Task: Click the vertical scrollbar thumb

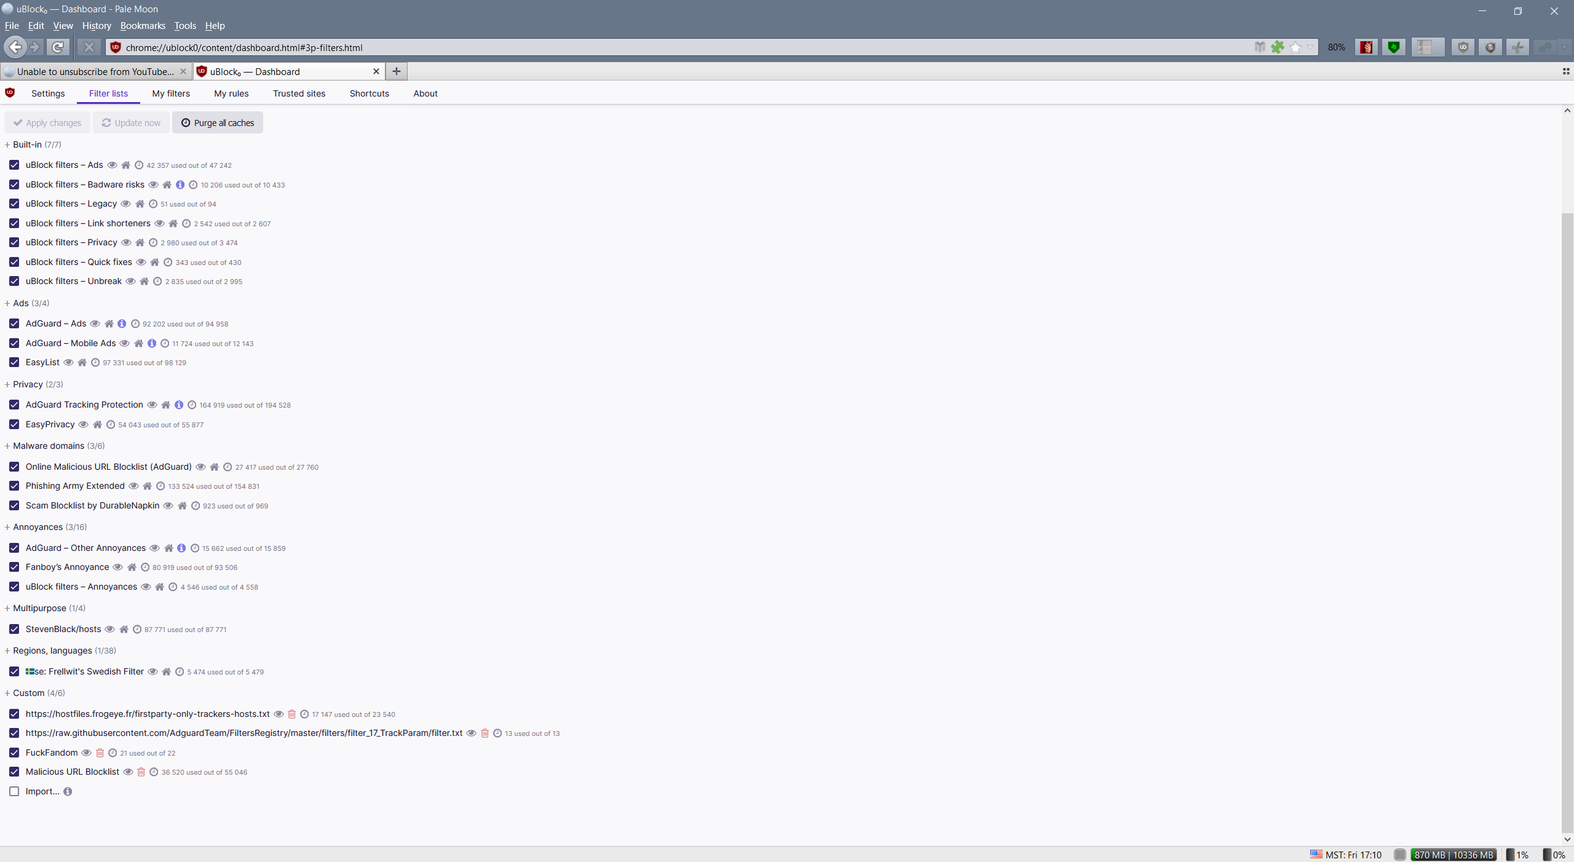Action: (x=1567, y=523)
